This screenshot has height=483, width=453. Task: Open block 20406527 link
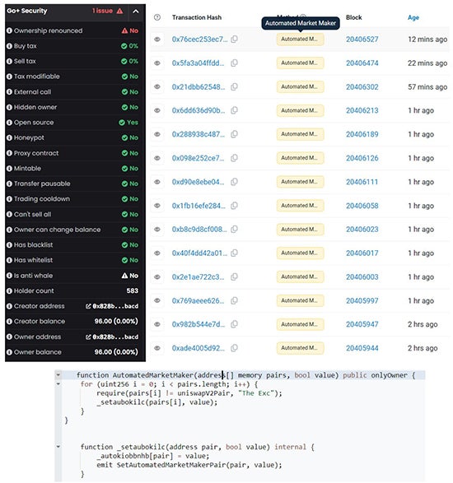(x=362, y=39)
